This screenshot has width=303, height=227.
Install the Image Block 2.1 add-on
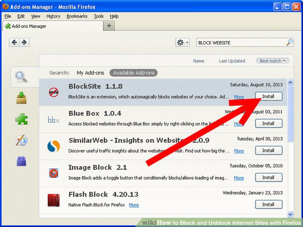point(268,178)
